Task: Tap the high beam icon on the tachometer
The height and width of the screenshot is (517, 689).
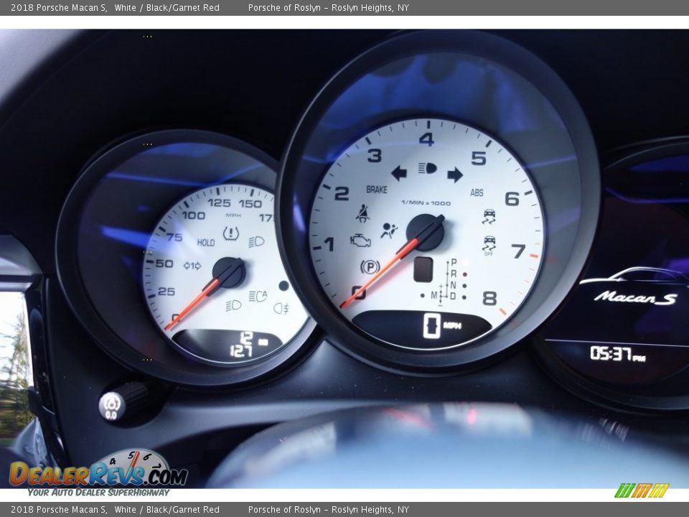Action: 427,169
